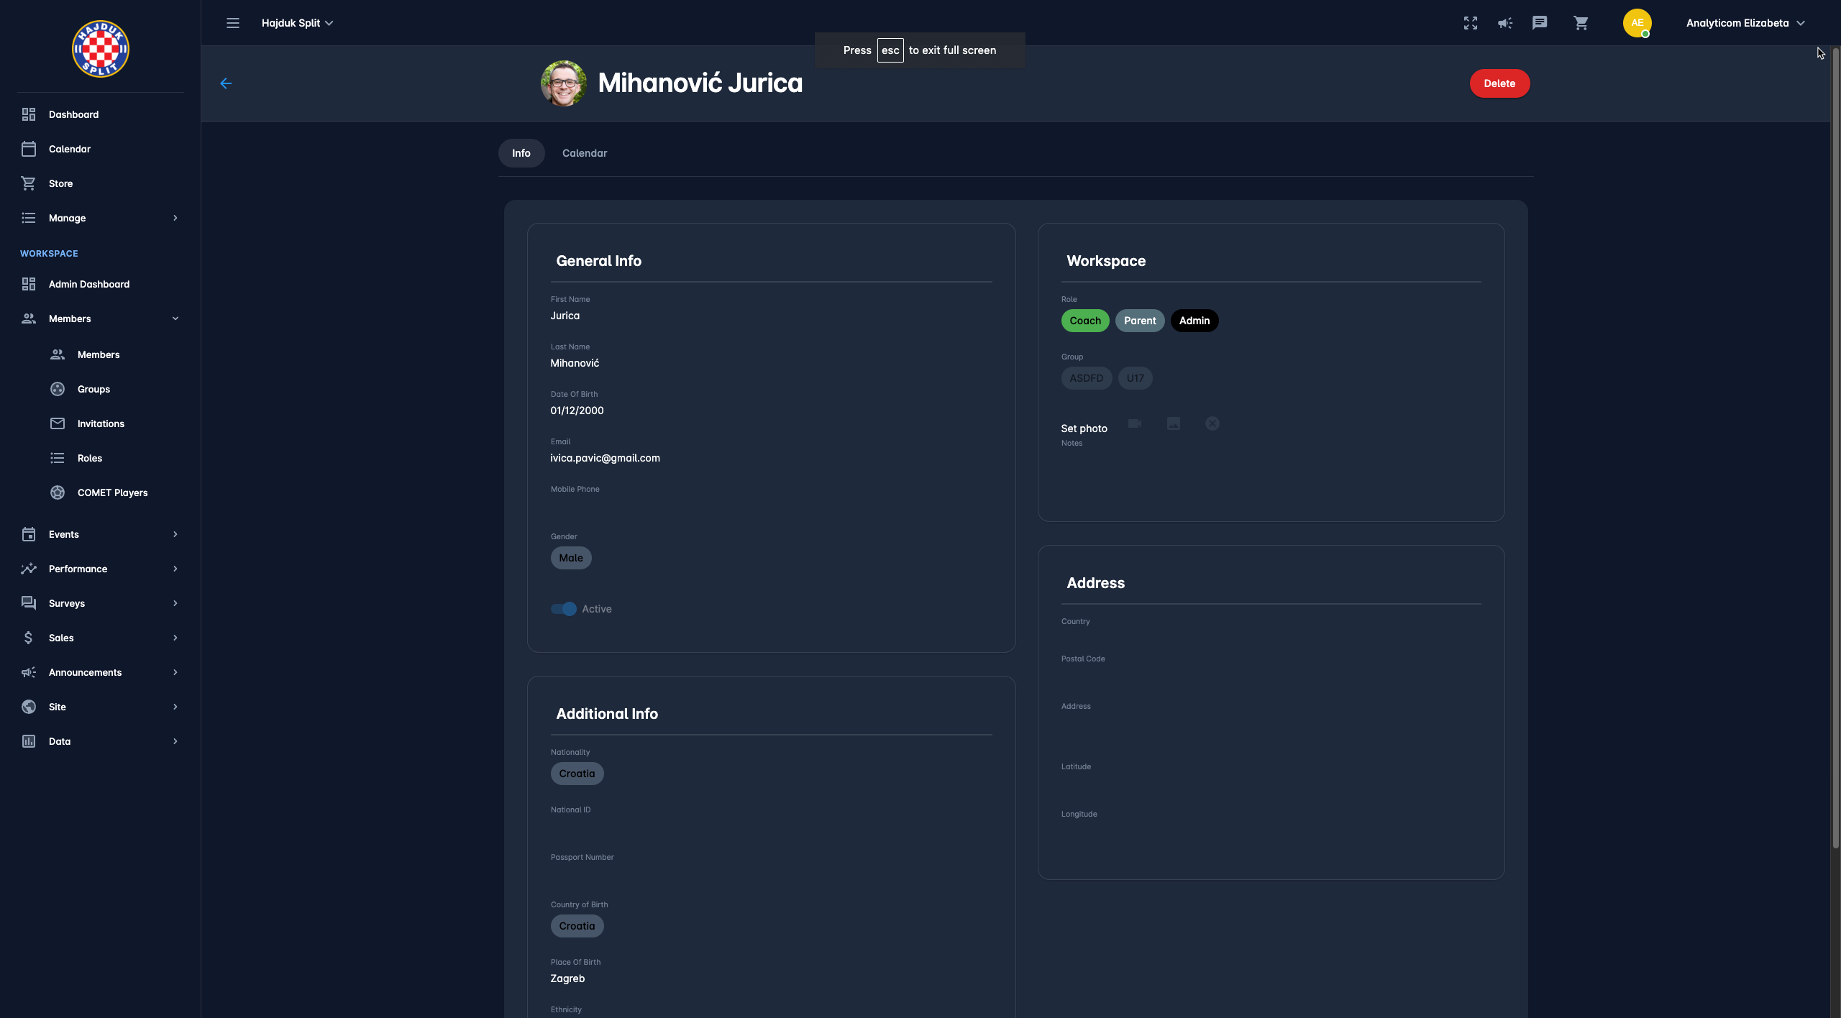Open the Hajduk Split workspace dropdown
The width and height of the screenshot is (1841, 1018).
[x=297, y=23]
